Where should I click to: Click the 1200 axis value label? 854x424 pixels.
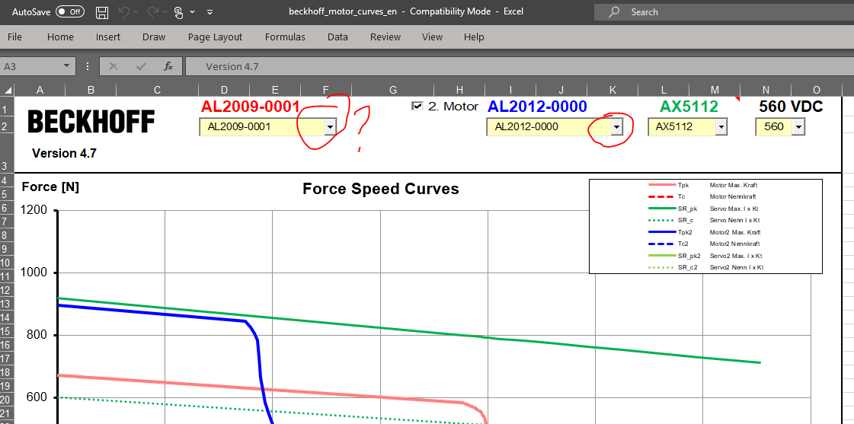click(34, 209)
